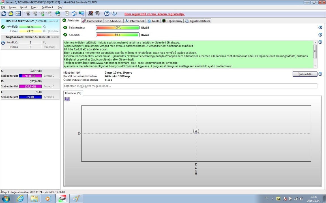Select the Kondíció (%) chart tab
The height and width of the screenshot is (203, 326).
(x=73, y=93)
